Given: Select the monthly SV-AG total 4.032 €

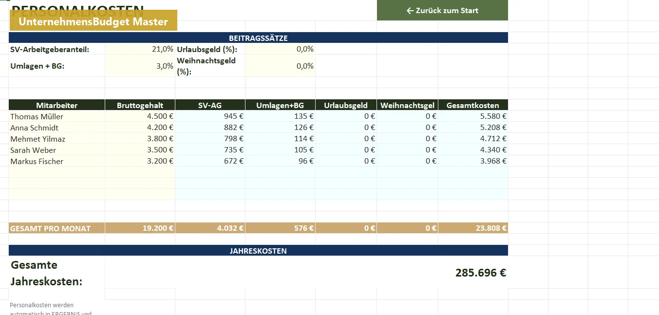Looking at the screenshot, I should 210,228.
